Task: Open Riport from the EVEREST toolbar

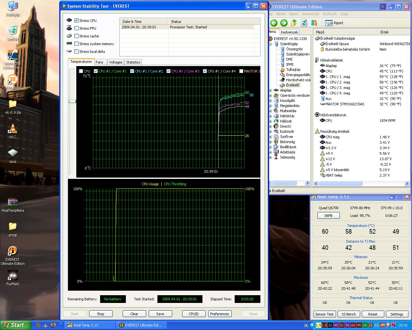Action: pos(334,23)
